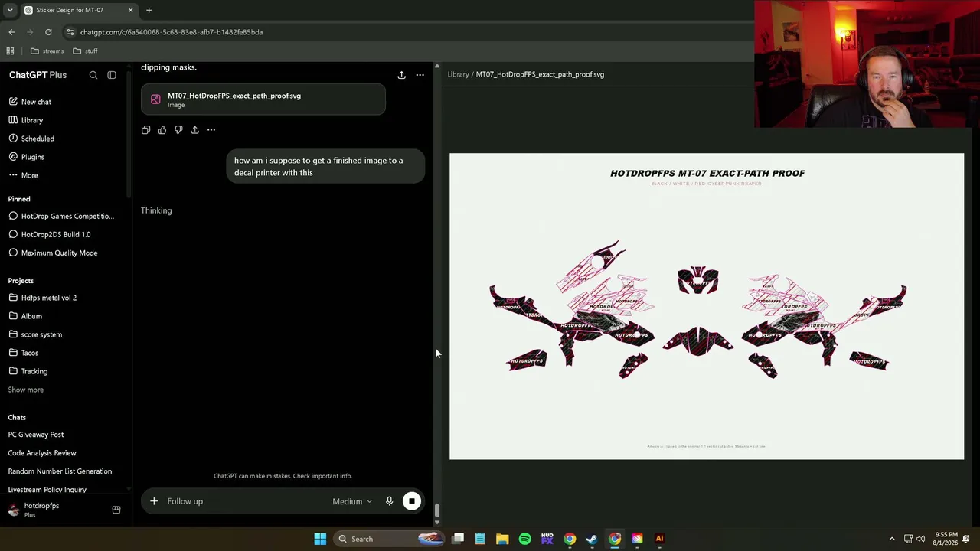Open the streams bookmark folder
The width and height of the screenshot is (980, 551).
[47, 51]
